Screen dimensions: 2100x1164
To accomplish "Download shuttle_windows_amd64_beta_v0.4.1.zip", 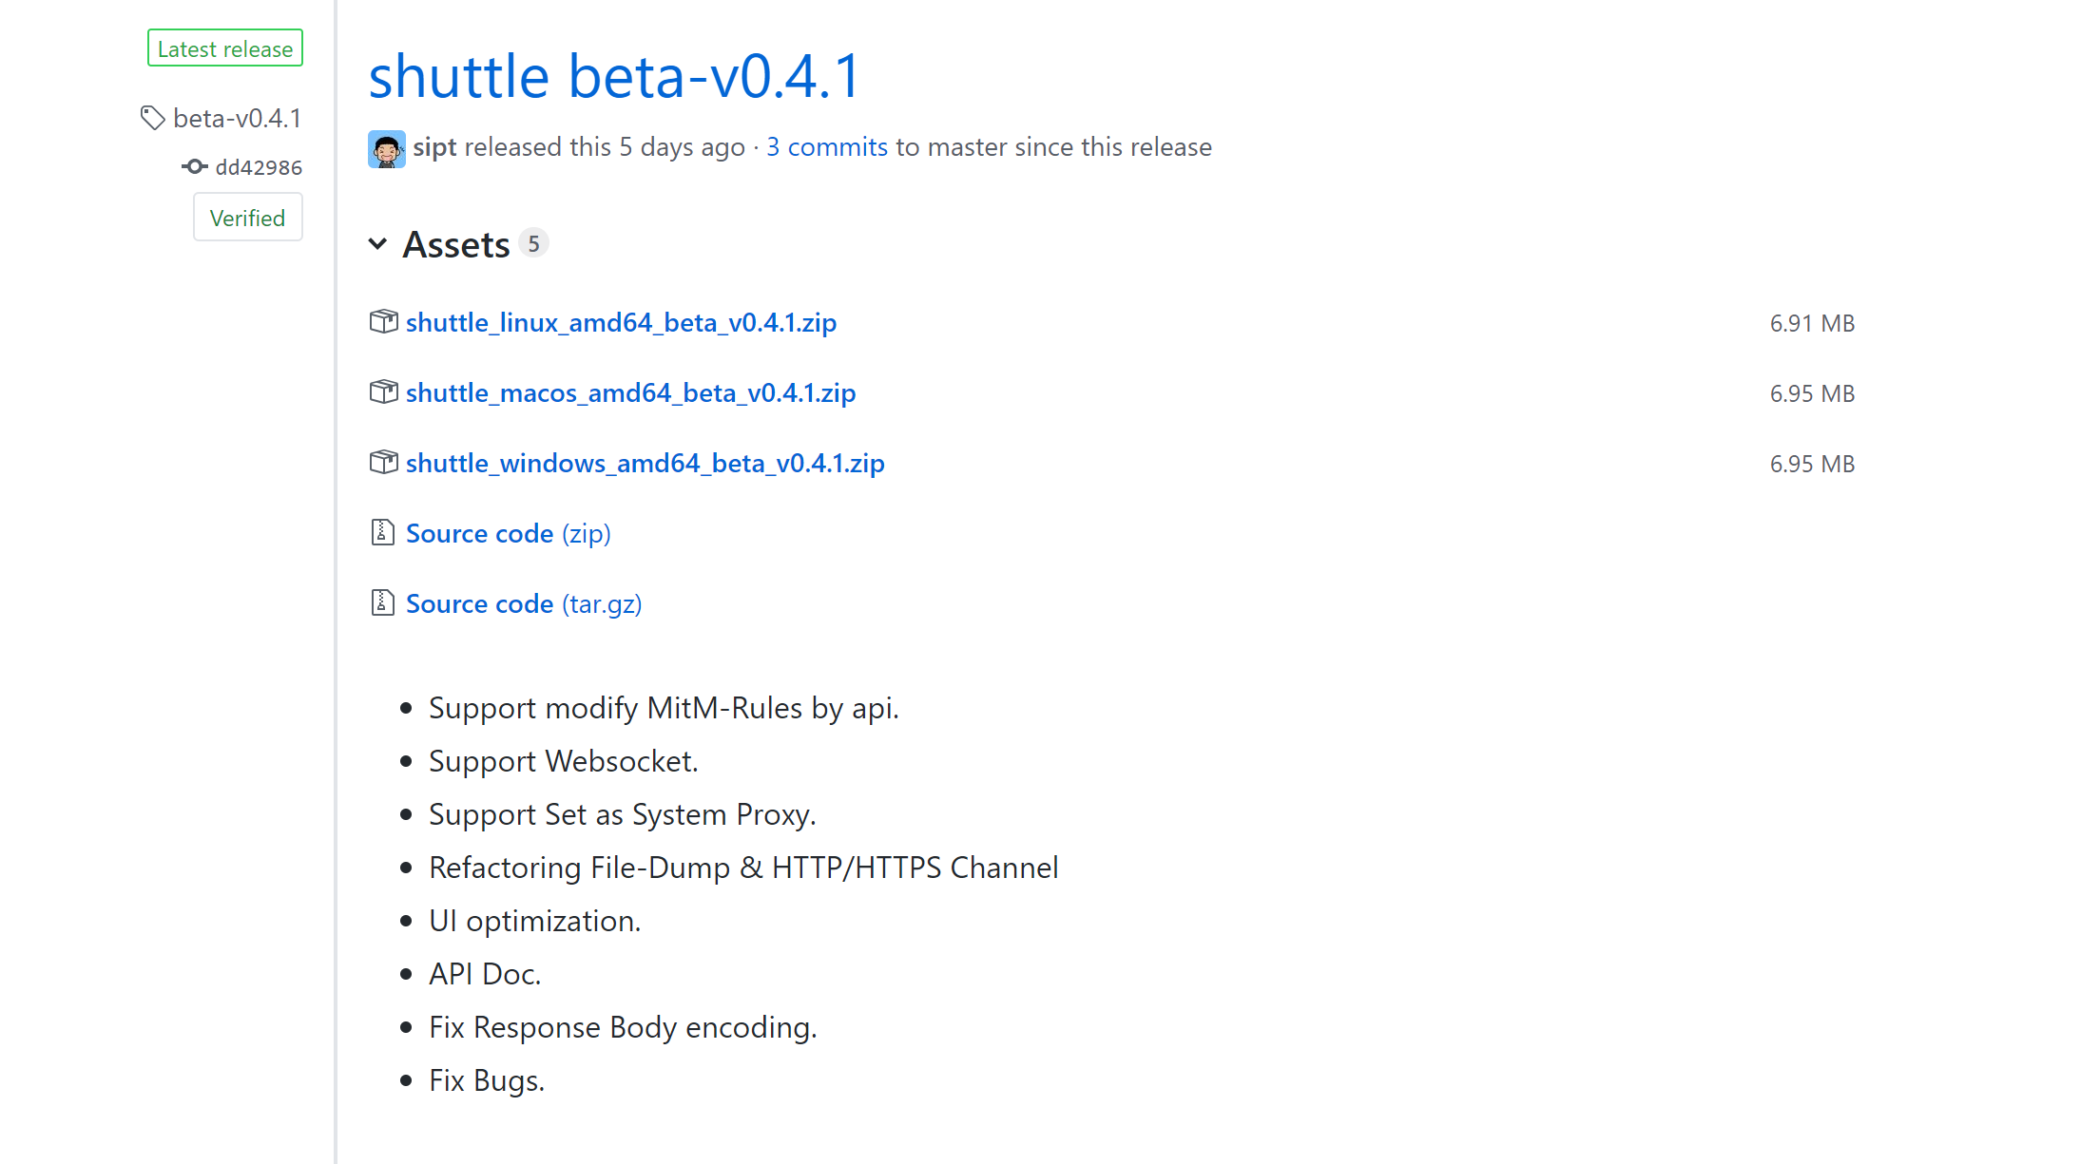I will click(645, 463).
